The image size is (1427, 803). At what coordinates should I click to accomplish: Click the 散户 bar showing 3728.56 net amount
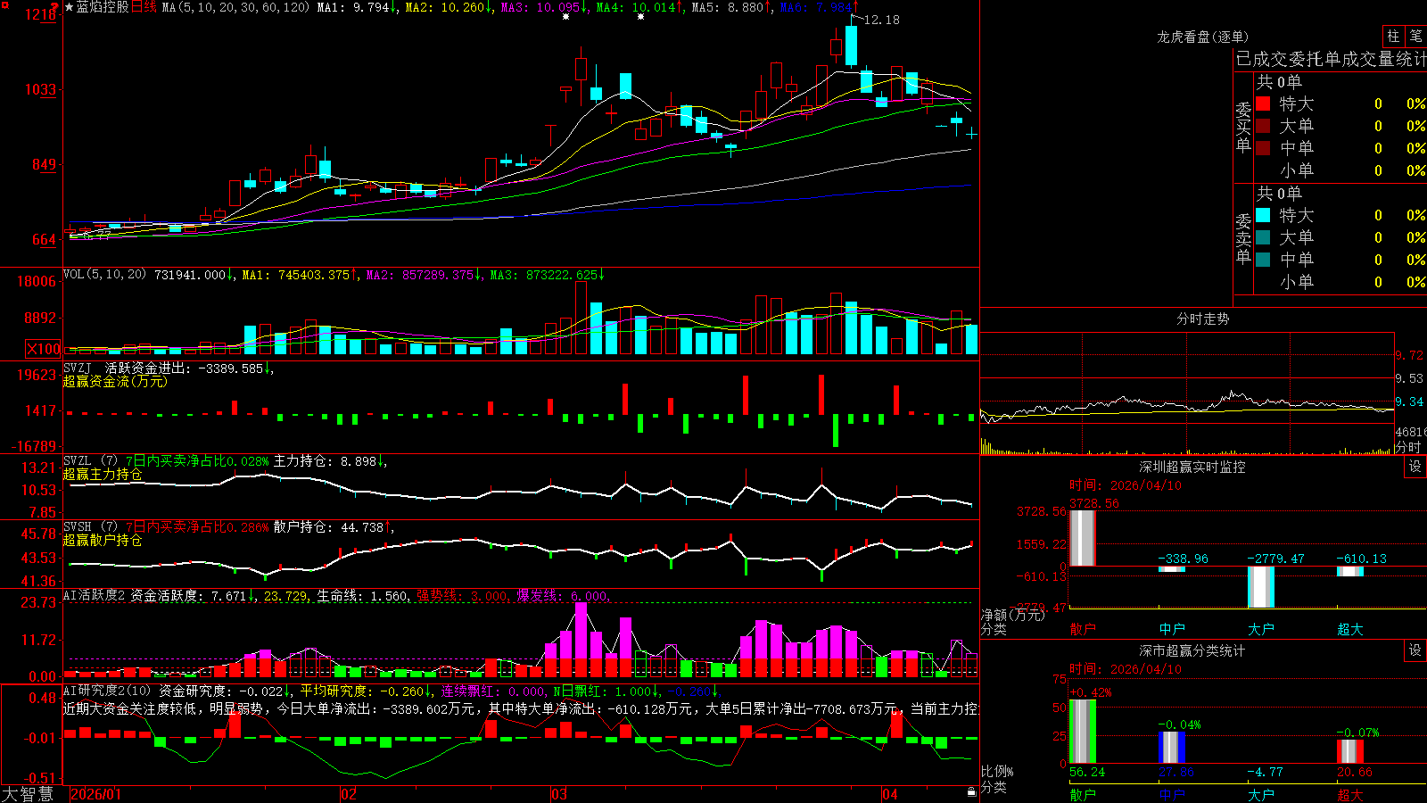point(1082,538)
